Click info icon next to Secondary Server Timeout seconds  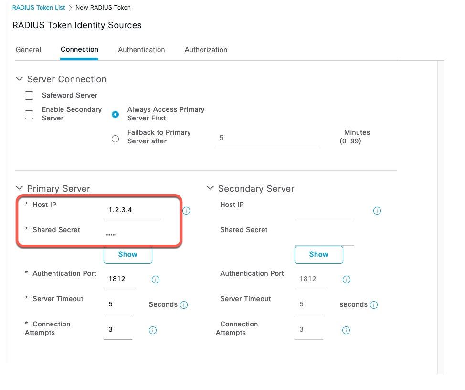pos(374,305)
